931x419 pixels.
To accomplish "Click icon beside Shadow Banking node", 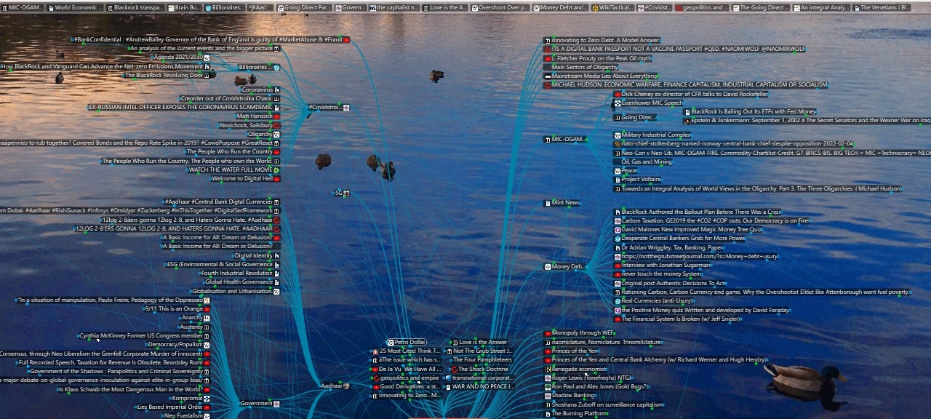I will pyautogui.click(x=548, y=396).
